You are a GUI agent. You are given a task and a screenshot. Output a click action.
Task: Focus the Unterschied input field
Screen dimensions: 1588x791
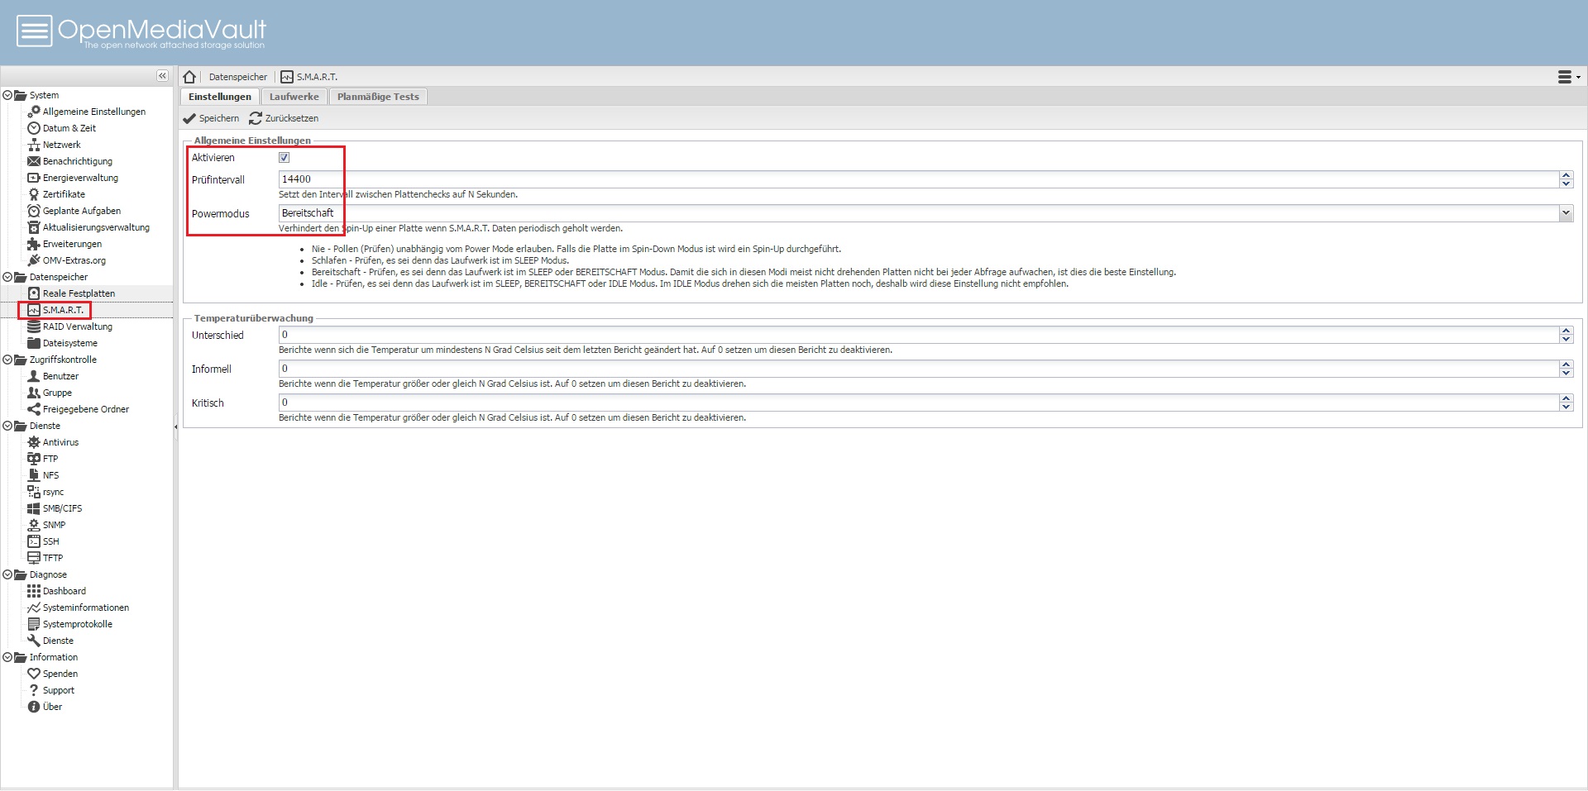click(x=919, y=335)
